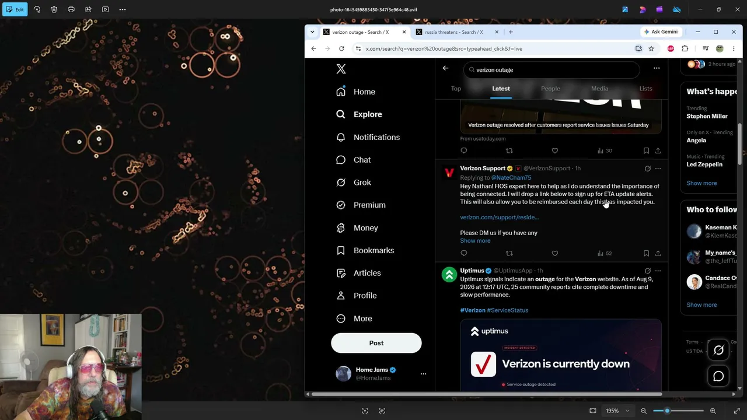Select the People search tab

pos(550,89)
